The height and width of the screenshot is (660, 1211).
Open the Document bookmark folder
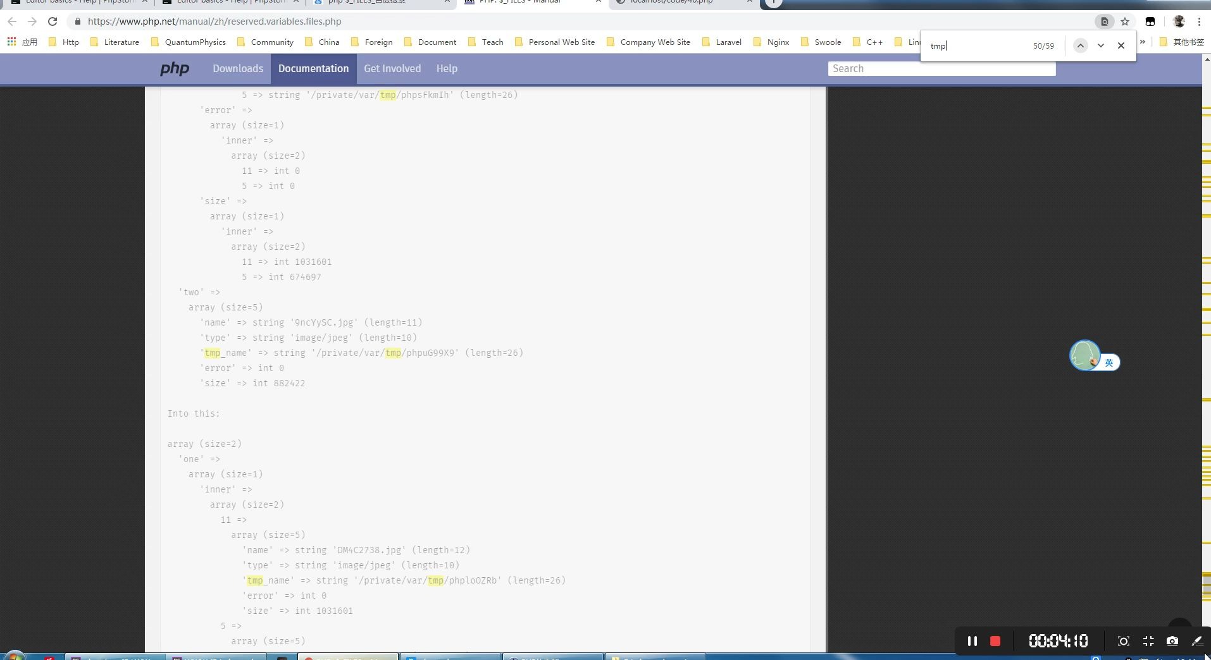(x=430, y=42)
